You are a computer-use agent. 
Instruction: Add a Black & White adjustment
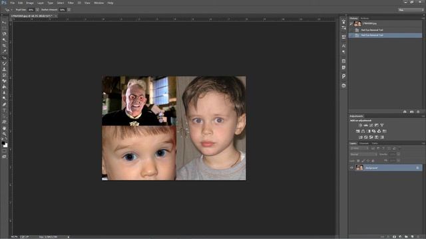click(368, 131)
